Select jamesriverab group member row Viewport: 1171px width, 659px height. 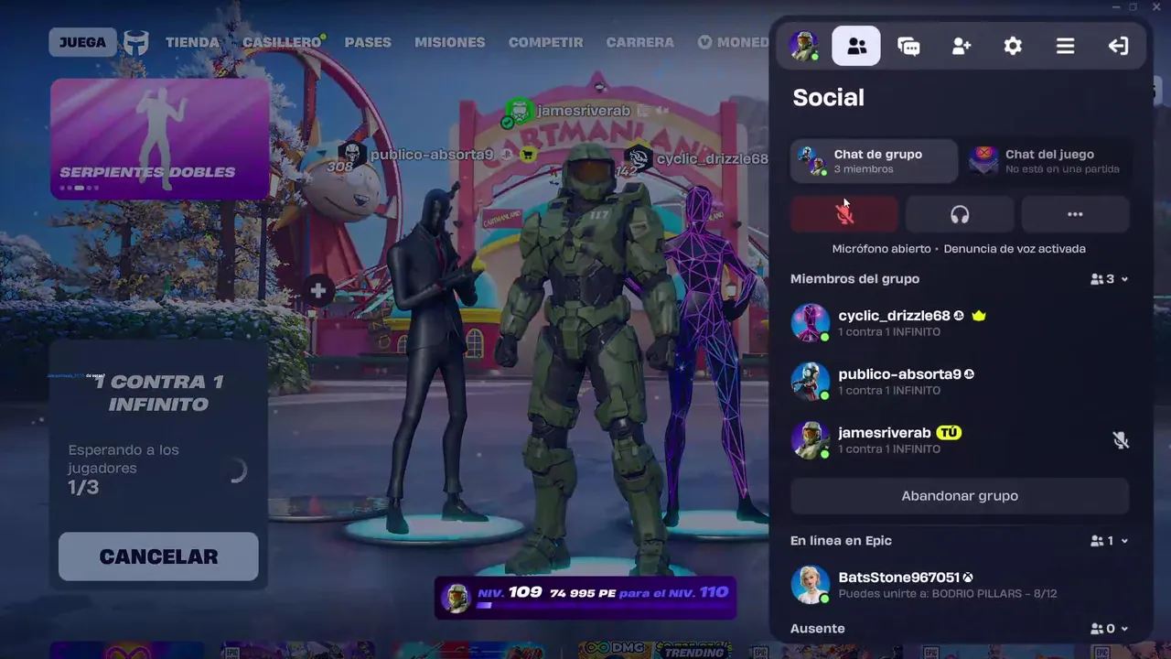(x=960, y=440)
